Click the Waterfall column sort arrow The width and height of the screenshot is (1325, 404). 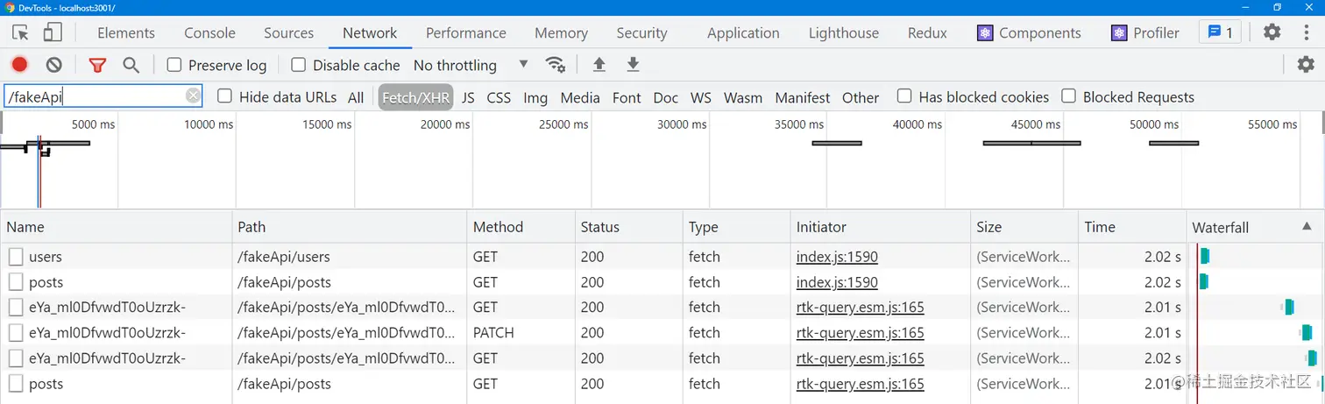1307,226
